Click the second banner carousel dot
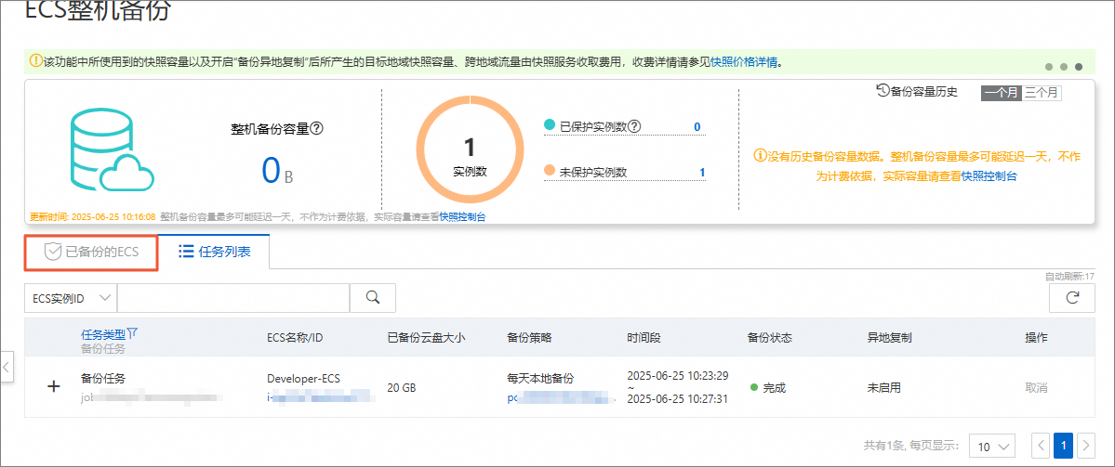Image resolution: width=1115 pixels, height=467 pixels. point(1064,67)
